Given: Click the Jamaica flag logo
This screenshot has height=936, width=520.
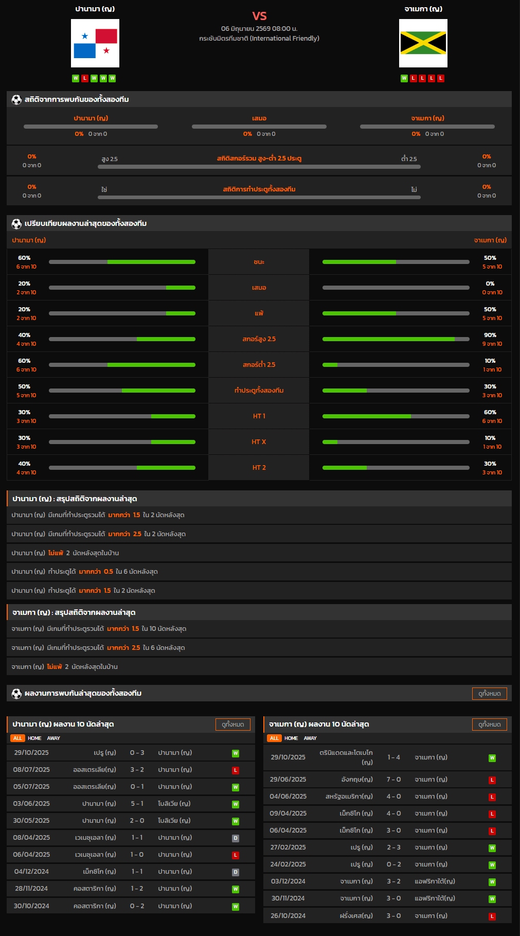Looking at the screenshot, I should 423,43.
